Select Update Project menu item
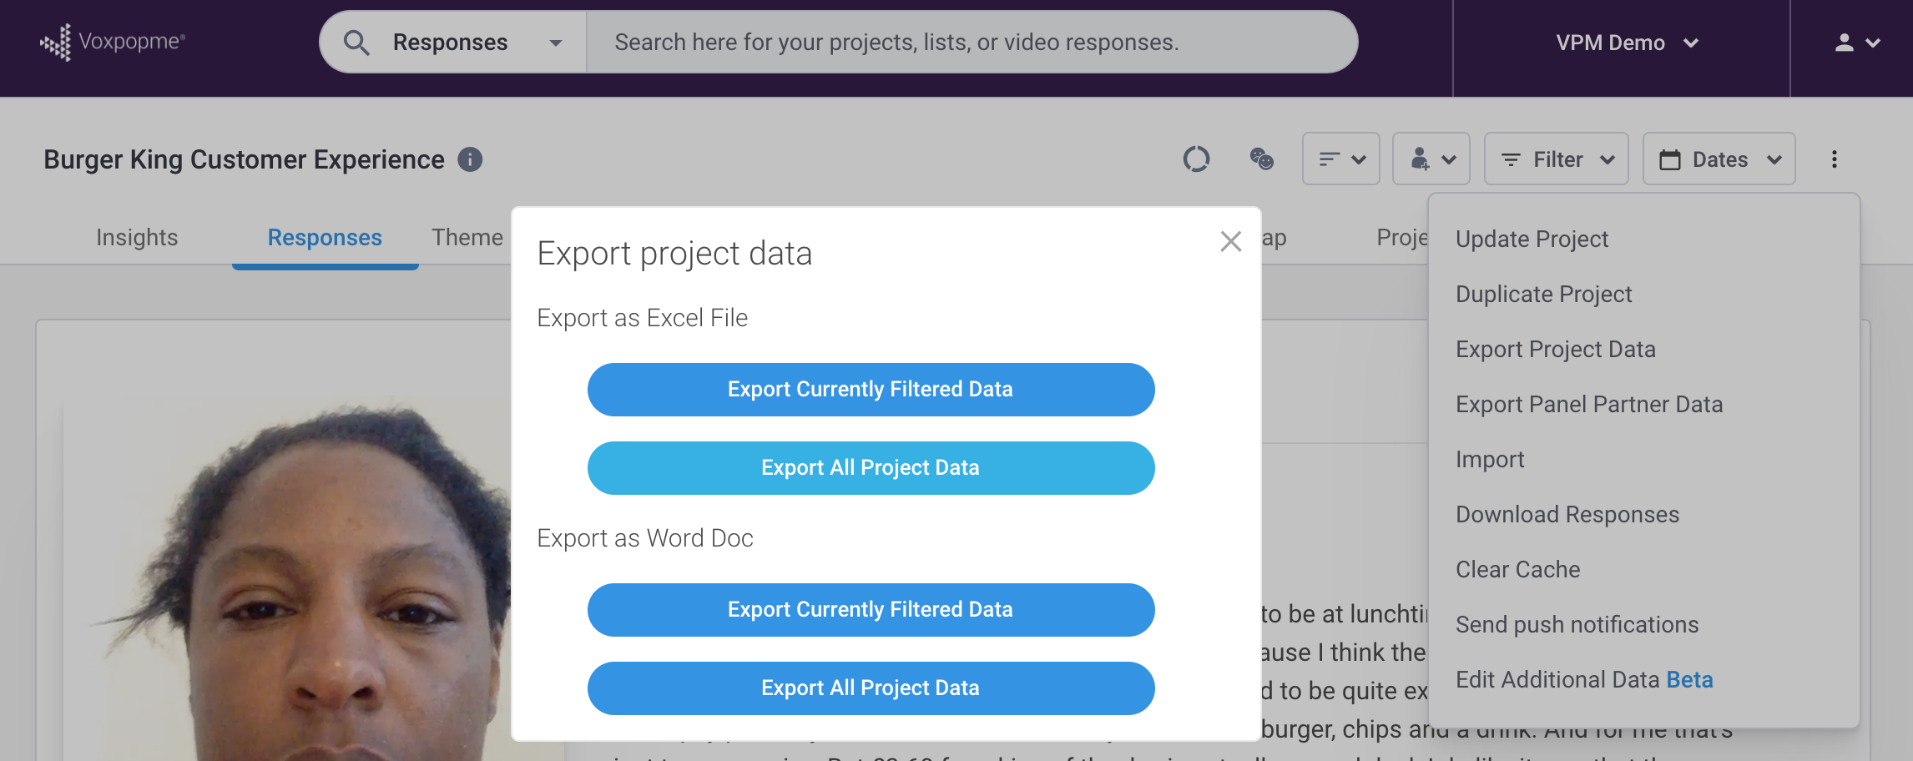The height and width of the screenshot is (761, 1913). coord(1644,239)
